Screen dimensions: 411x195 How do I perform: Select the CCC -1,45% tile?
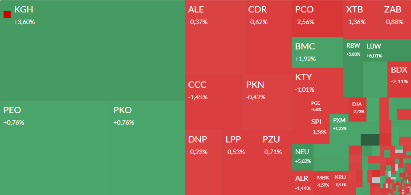(214, 102)
